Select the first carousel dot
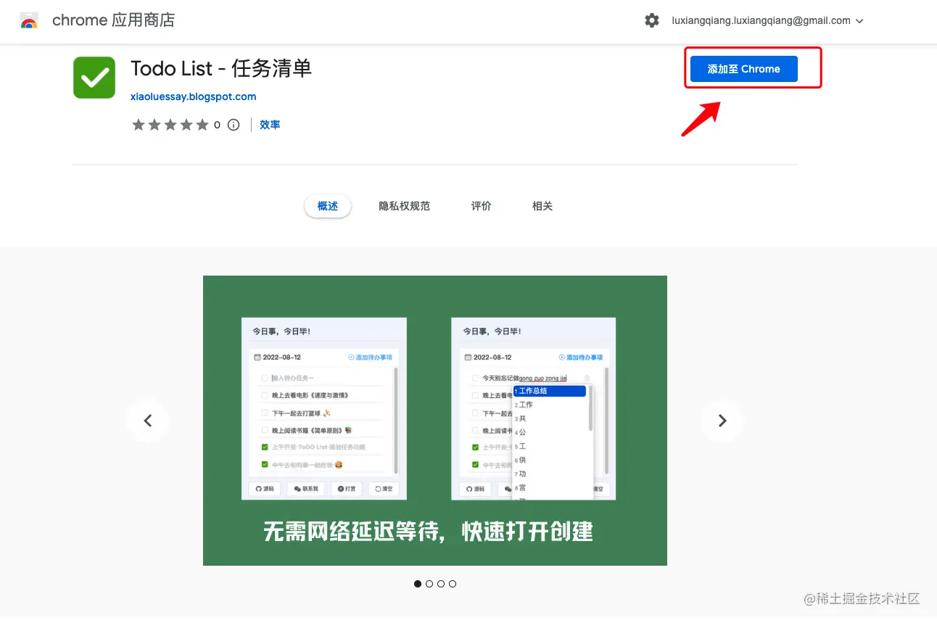Image resolution: width=937 pixels, height=623 pixels. [418, 584]
